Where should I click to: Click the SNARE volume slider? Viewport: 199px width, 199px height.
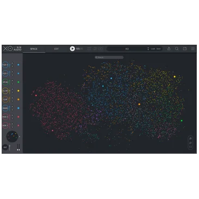click(x=10, y=108)
